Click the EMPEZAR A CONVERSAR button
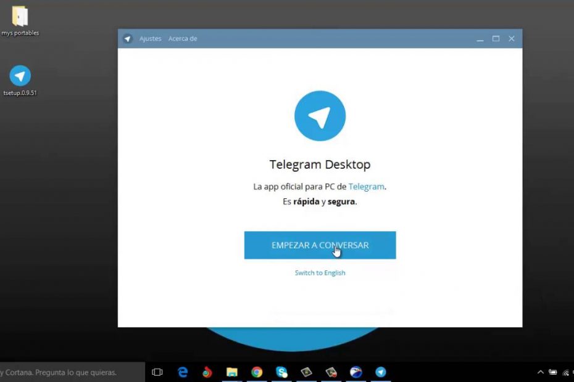 pyautogui.click(x=320, y=245)
